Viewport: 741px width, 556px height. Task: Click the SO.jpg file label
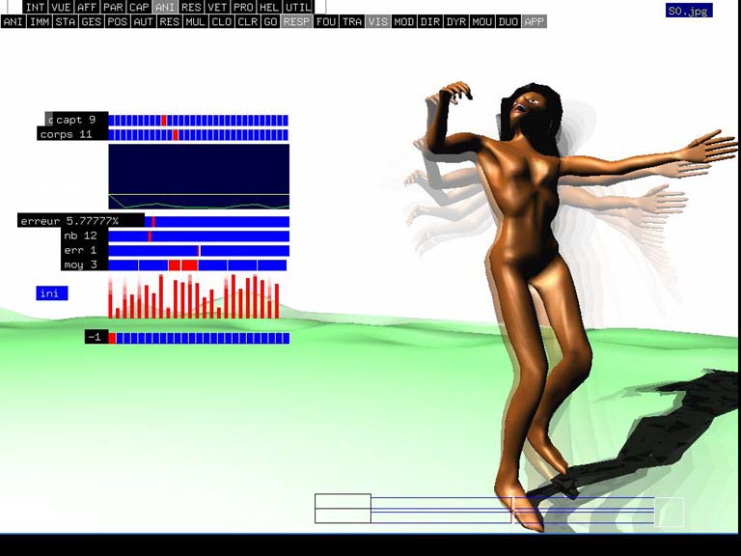coord(689,12)
